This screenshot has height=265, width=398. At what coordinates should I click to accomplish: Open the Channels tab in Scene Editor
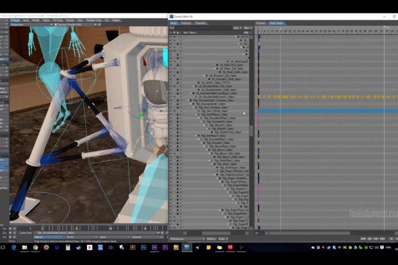point(200,23)
